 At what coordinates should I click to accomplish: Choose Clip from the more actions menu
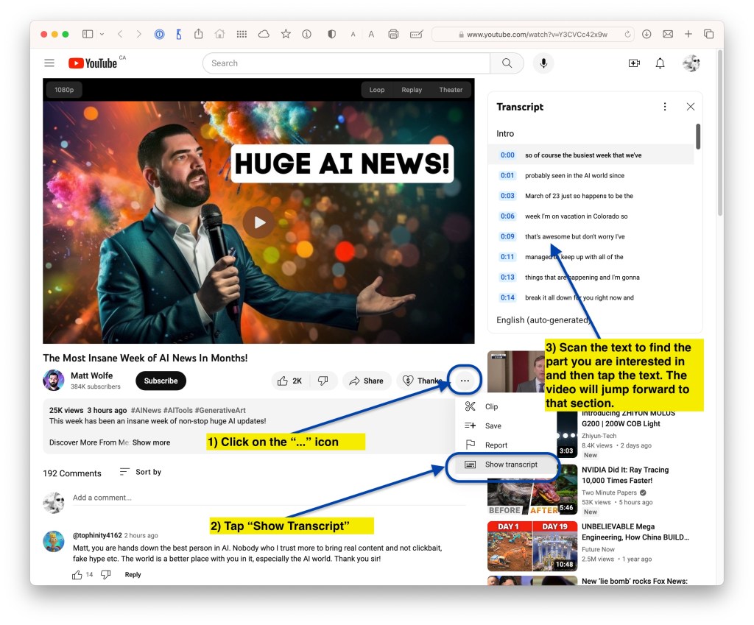coord(491,406)
